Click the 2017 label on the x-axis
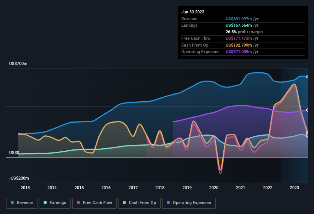 point(133,188)
